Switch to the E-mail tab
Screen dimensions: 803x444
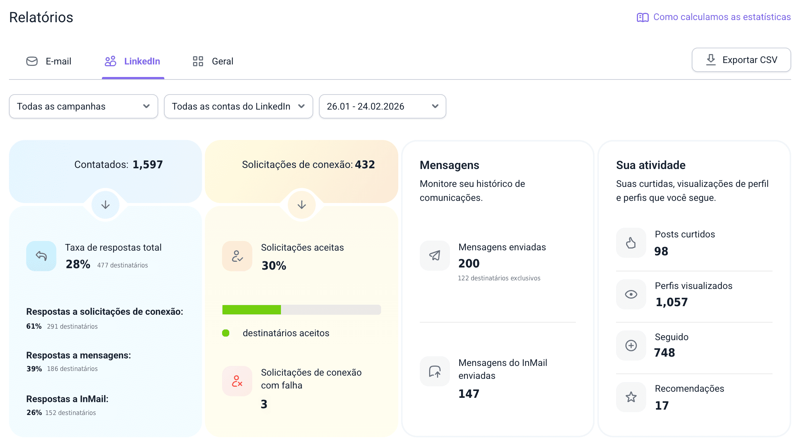49,61
